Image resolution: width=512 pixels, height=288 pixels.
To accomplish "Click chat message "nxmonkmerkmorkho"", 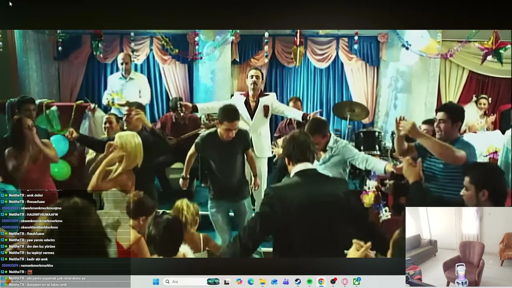I will coord(36,266).
